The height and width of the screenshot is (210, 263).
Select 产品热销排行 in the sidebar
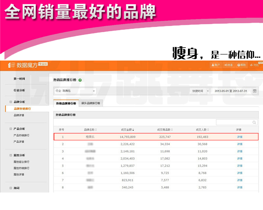click(x=21, y=135)
